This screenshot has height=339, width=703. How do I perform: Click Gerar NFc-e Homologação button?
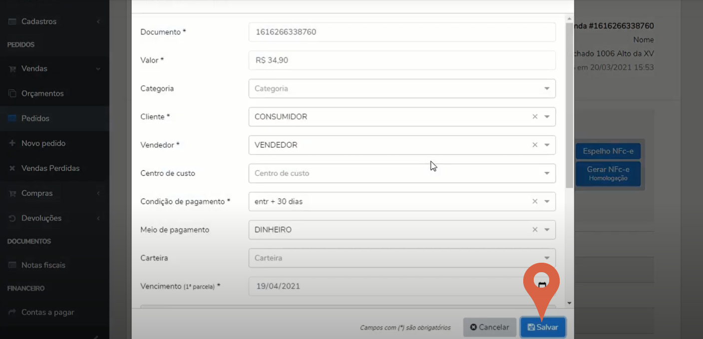(608, 173)
